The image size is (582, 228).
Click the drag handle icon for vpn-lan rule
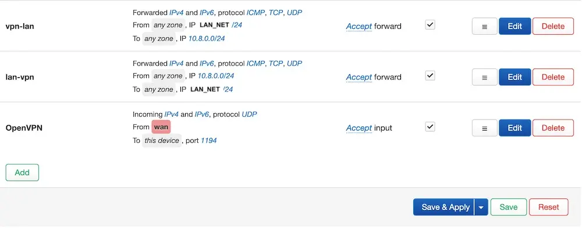point(484,26)
